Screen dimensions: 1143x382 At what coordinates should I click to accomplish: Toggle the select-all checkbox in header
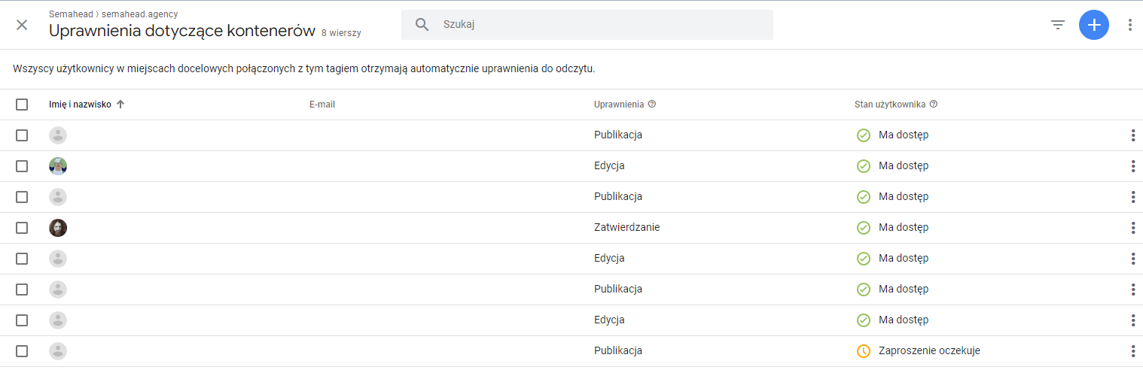[22, 105]
